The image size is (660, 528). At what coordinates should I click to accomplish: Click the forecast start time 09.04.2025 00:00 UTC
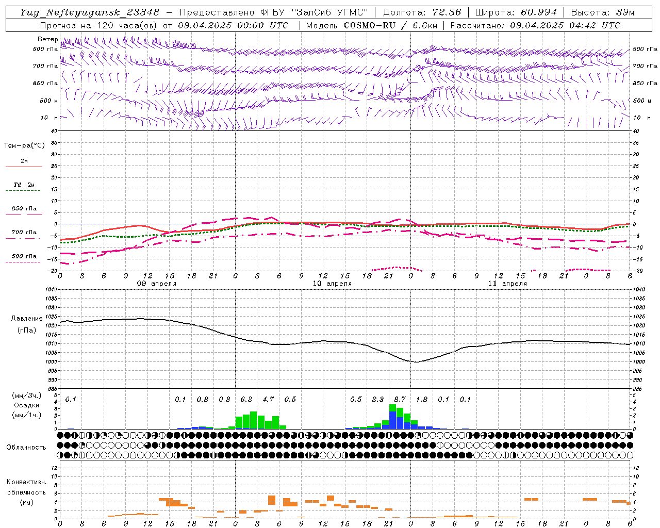tap(233, 25)
